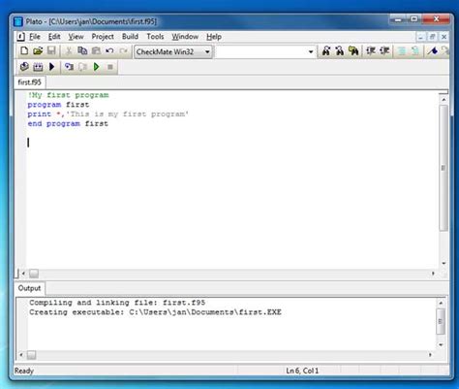The image size is (459, 389).
Task: Open the Project menu
Action: tap(103, 37)
